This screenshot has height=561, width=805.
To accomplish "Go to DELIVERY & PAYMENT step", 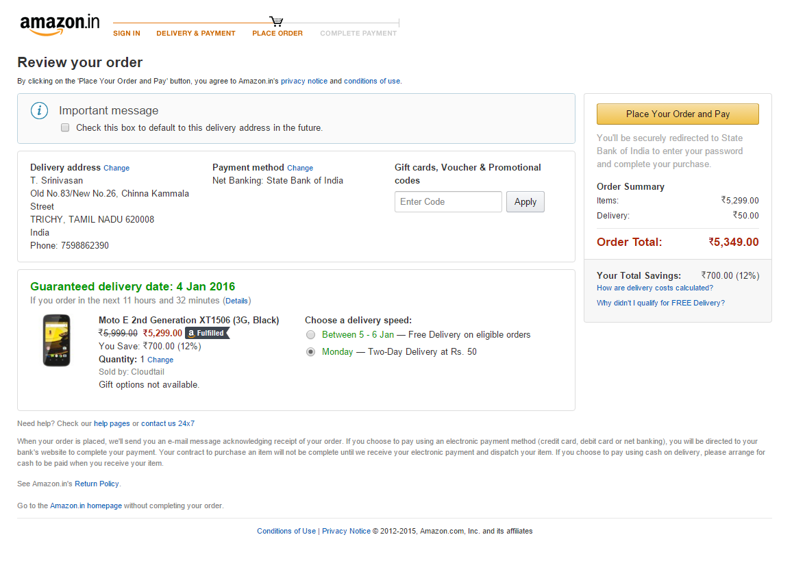I will pos(196,34).
